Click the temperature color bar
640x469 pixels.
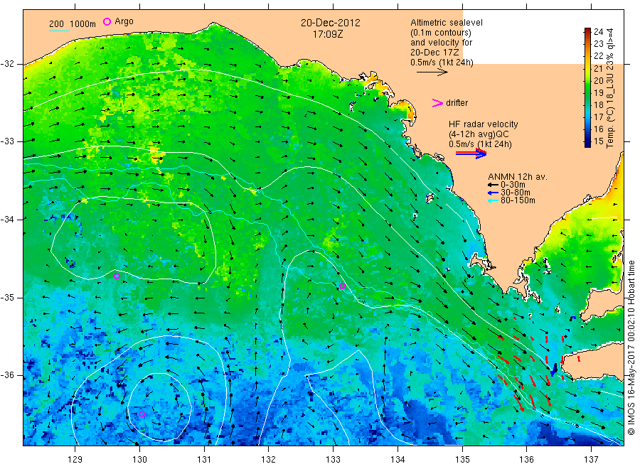587,87
